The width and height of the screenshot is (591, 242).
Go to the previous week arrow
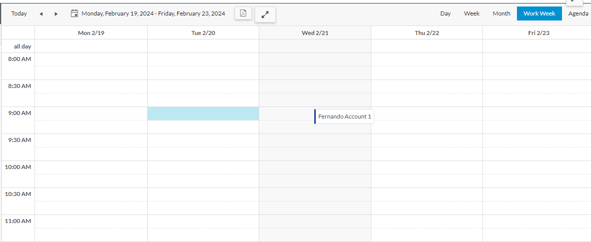41,14
